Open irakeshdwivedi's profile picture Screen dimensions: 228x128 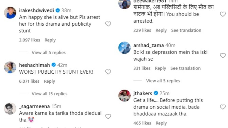10,13
